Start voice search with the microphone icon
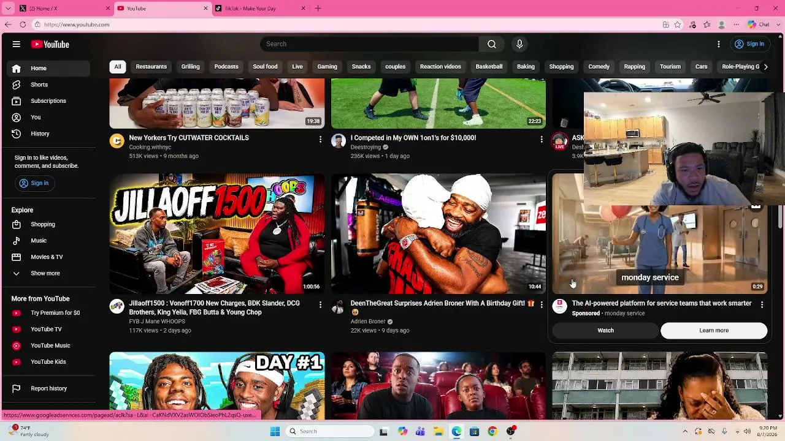The height and width of the screenshot is (441, 785). click(x=519, y=44)
